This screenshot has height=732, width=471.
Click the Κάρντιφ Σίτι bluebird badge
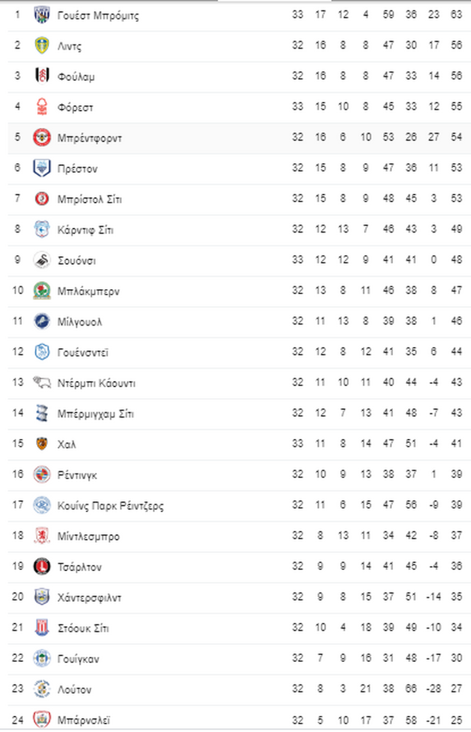[42, 229]
